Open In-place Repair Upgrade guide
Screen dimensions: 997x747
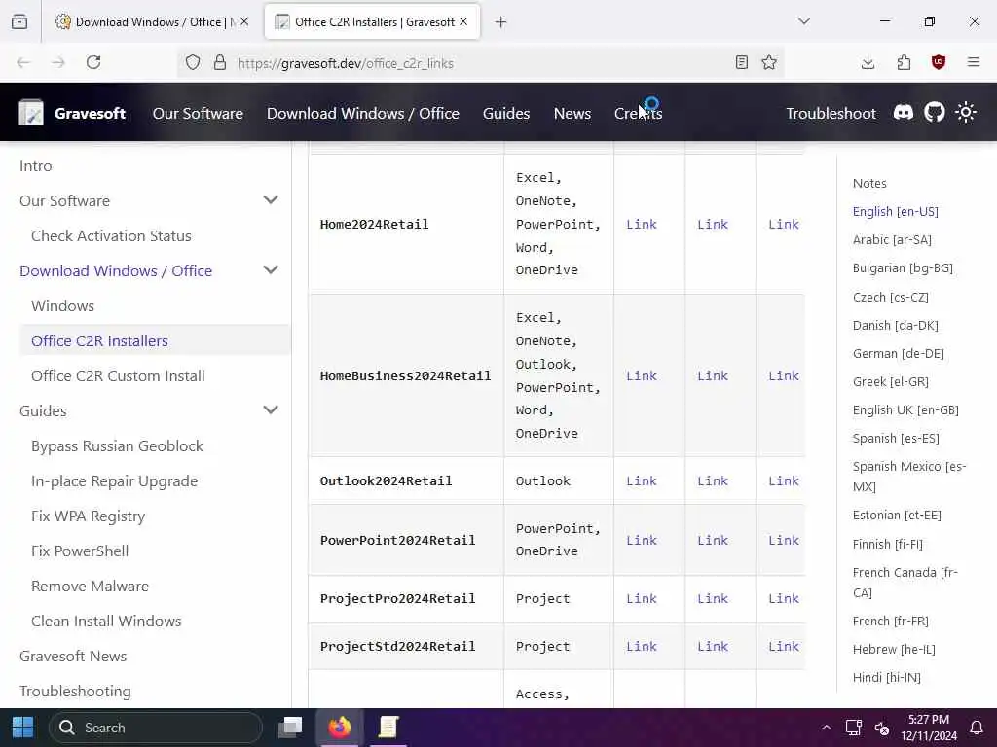(115, 480)
